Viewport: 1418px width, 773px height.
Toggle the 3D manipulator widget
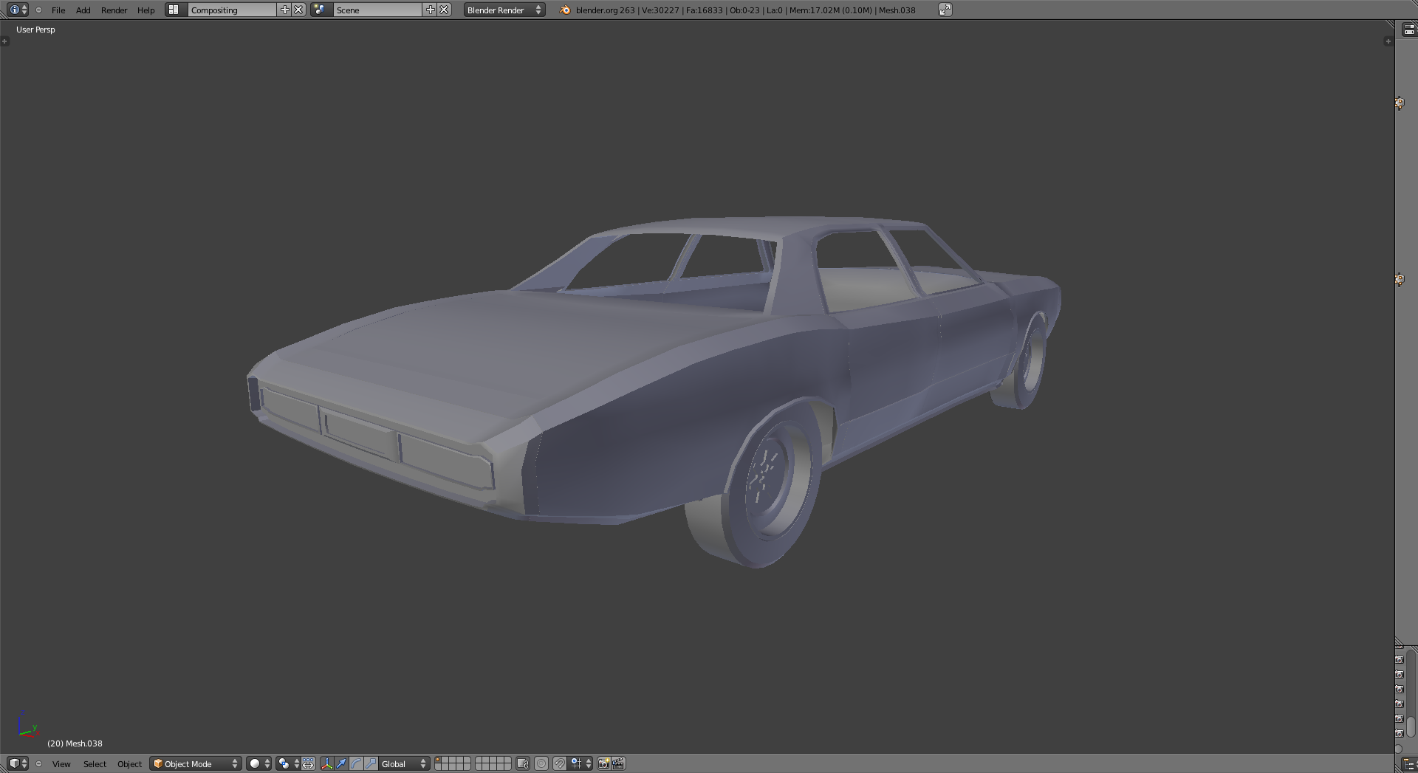click(x=326, y=763)
